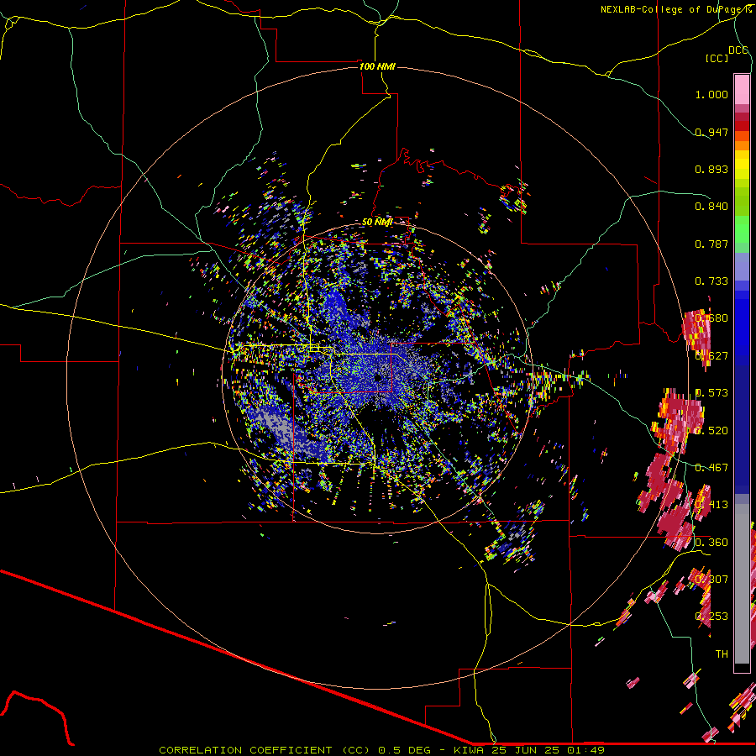Select the yellow color bar segment
The height and width of the screenshot is (756, 756).
tap(742, 165)
